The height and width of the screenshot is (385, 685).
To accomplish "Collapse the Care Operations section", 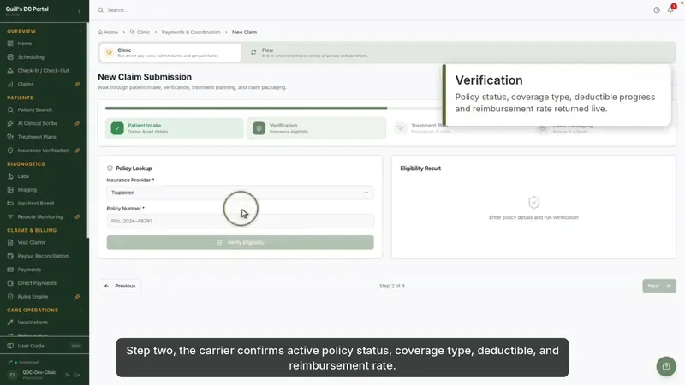I will [x=80, y=311].
